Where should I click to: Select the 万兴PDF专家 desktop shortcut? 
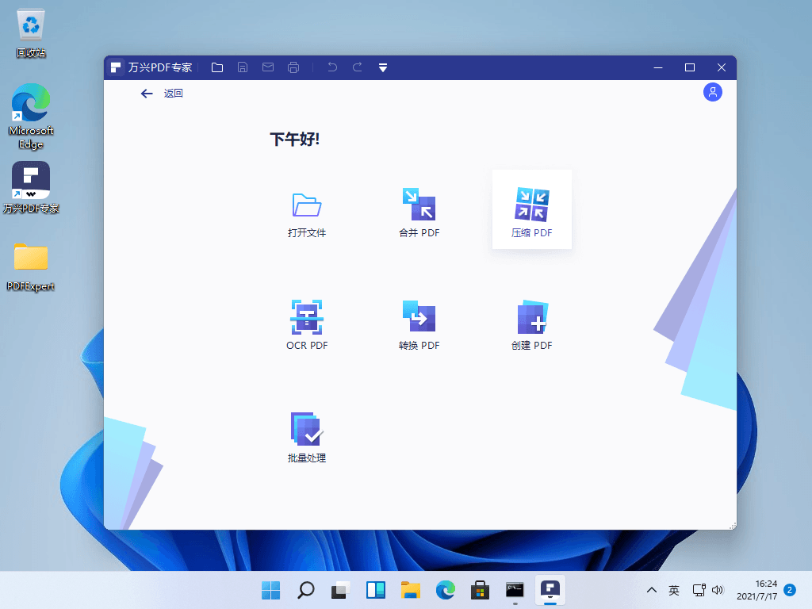pos(31,187)
